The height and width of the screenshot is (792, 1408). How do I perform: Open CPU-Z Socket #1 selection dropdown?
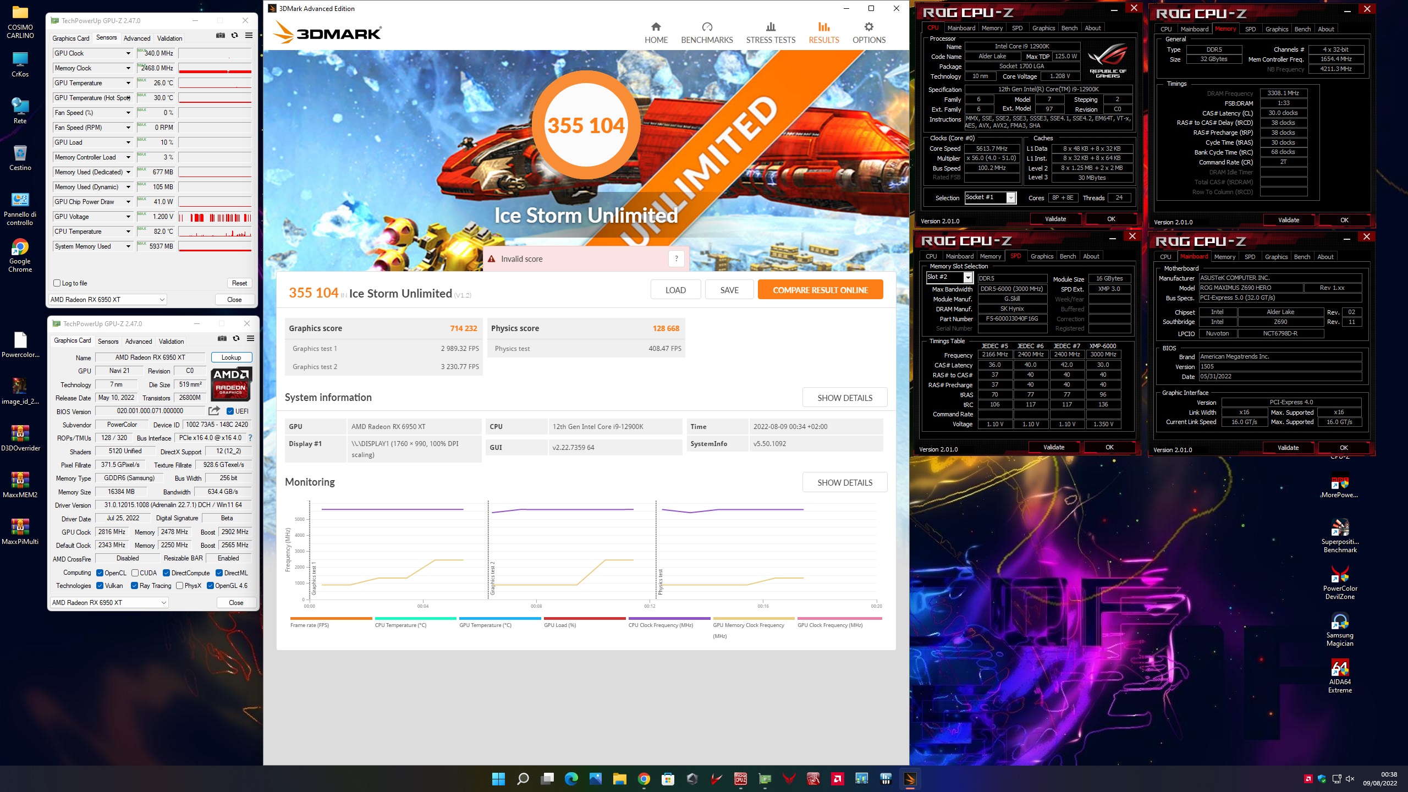tap(991, 197)
